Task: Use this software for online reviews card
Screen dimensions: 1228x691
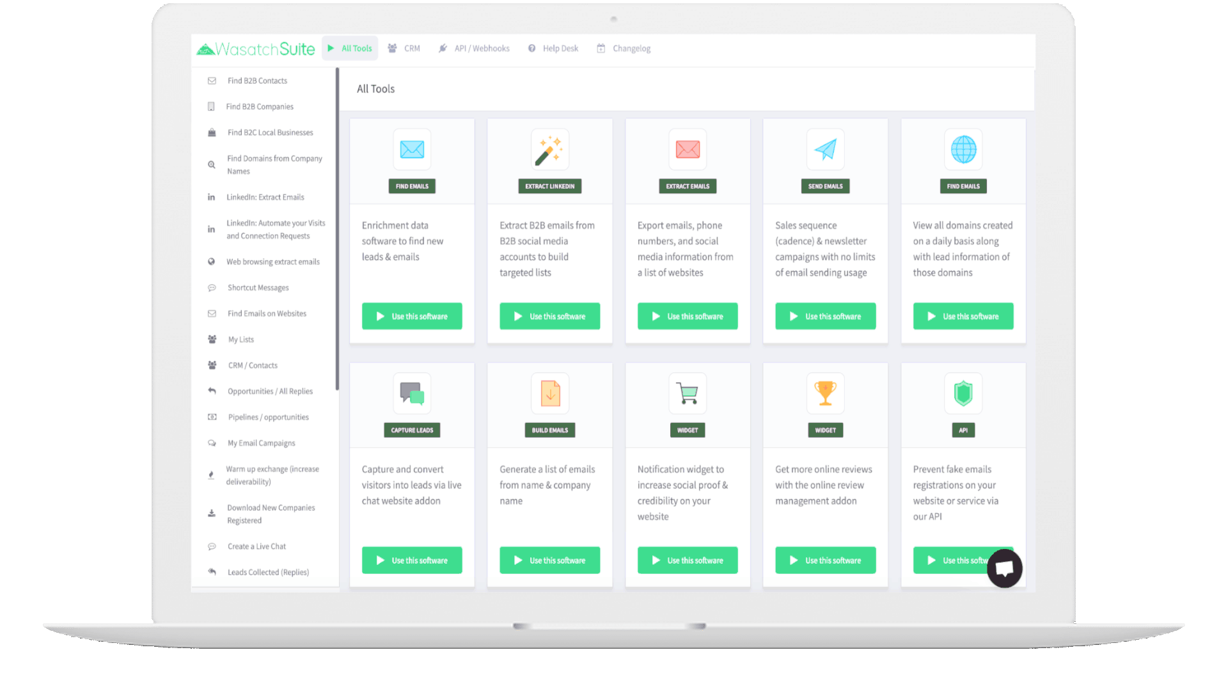Action: coord(826,560)
